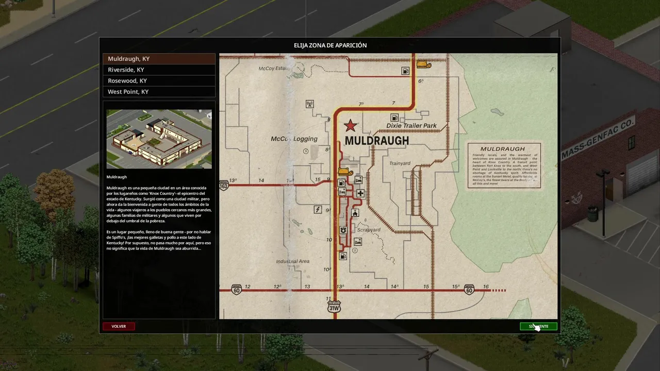Click the gas pump icon beside Dixie Trailer Park
This screenshot has height=371, width=660.
point(394,117)
